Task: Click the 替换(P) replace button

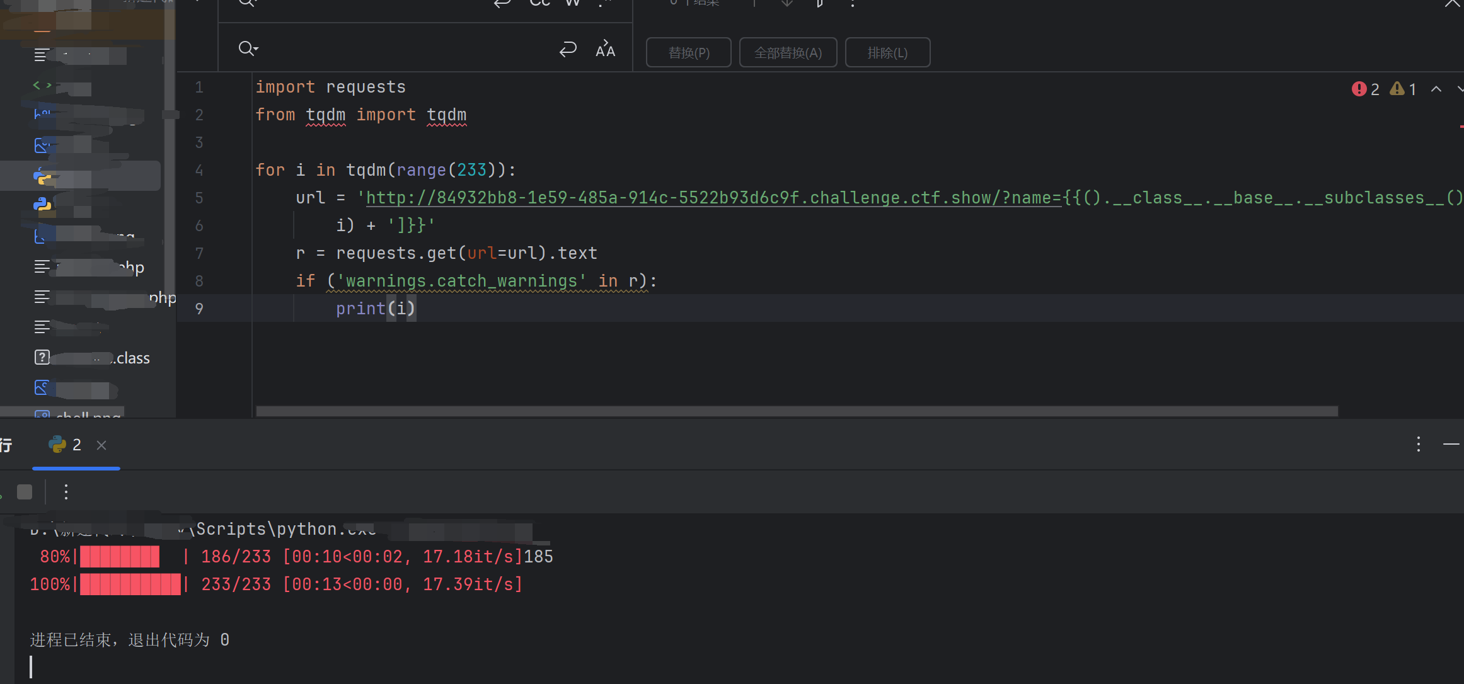Action: click(x=688, y=53)
